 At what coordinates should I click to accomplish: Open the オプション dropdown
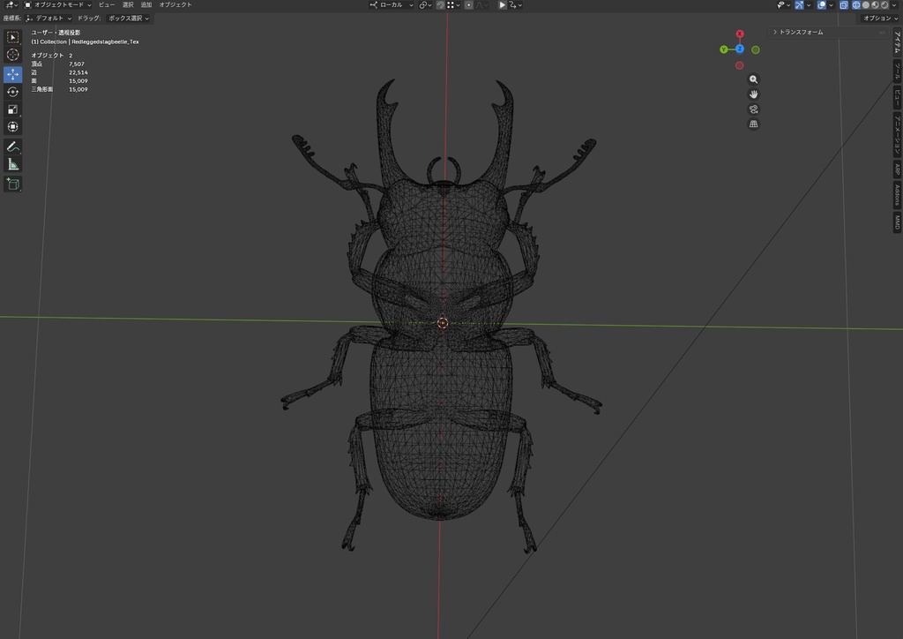click(880, 19)
